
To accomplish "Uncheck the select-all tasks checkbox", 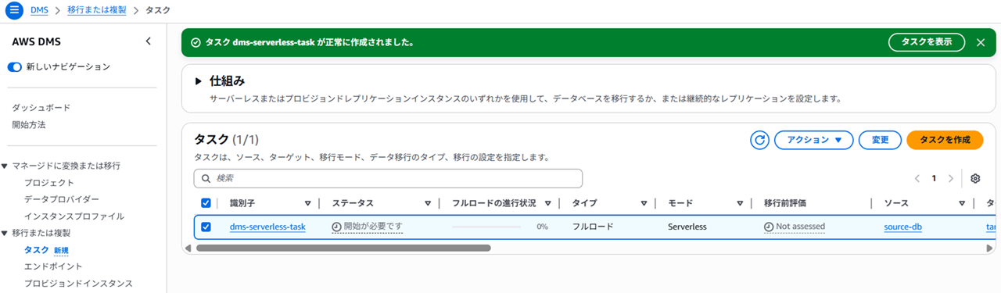I will tap(206, 203).
